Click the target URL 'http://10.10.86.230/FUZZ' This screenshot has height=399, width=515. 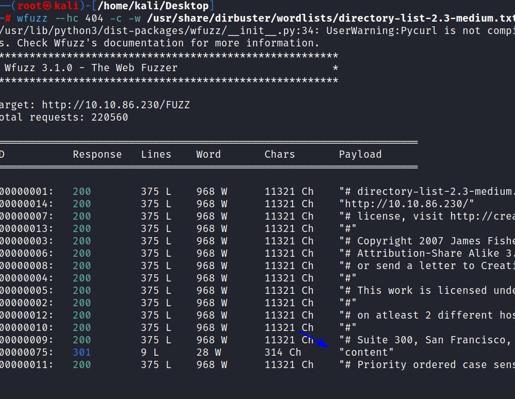(x=116, y=105)
